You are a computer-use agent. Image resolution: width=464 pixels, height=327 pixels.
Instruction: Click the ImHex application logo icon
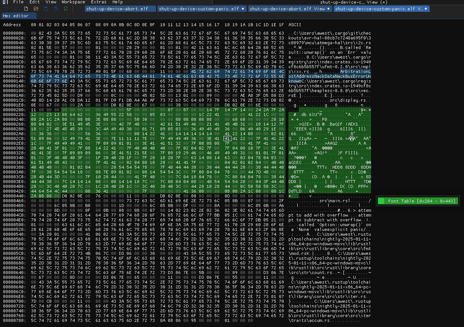pos(5,2)
